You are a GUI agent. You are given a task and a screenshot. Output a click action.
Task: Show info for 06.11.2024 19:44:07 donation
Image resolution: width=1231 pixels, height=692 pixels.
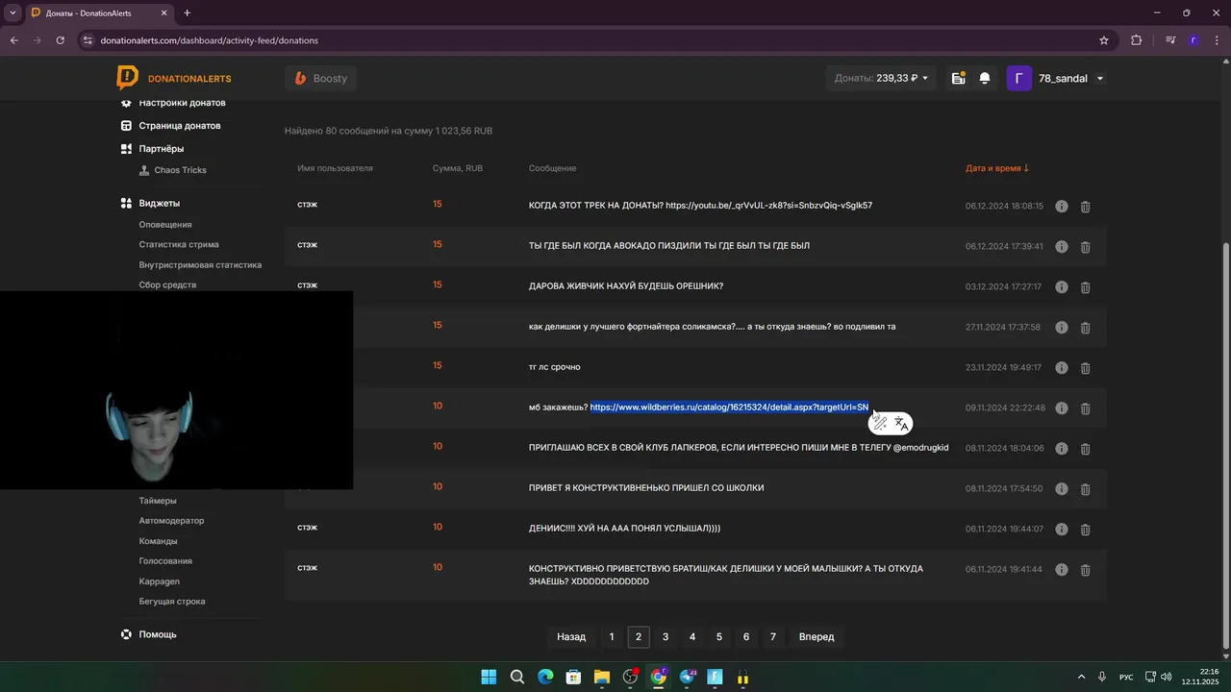[1062, 530]
